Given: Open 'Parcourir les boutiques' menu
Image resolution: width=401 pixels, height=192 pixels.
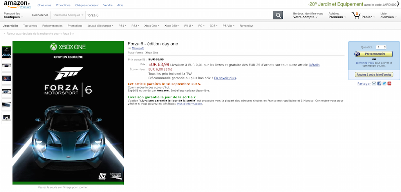Looking at the screenshot, I should [13, 16].
